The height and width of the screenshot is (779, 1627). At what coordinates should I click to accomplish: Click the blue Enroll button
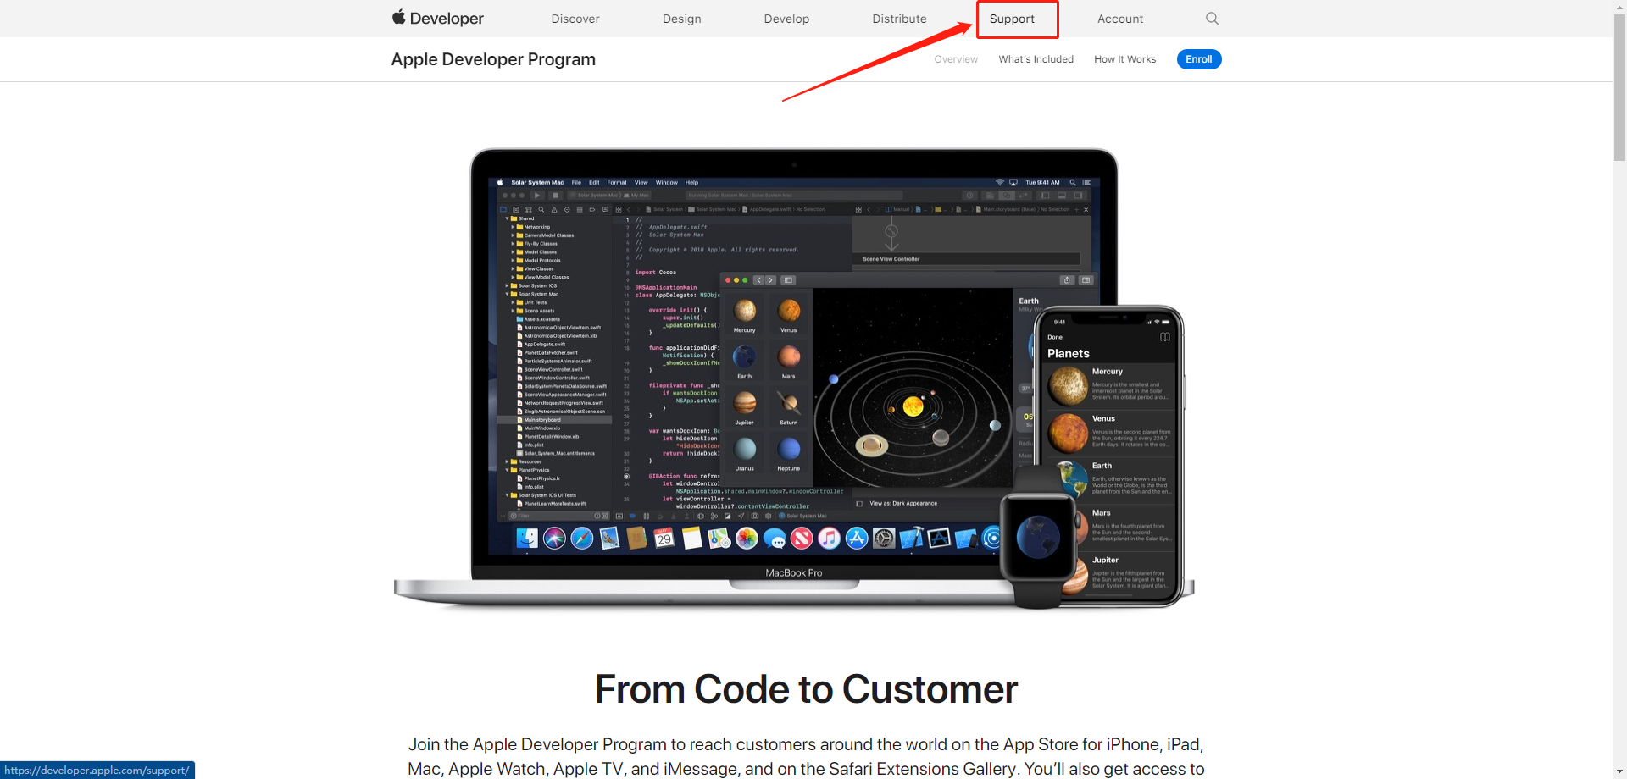(1199, 59)
